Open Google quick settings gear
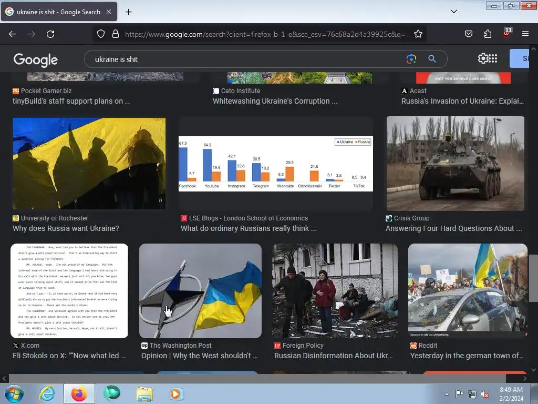Image resolution: width=538 pixels, height=404 pixels. tap(483, 59)
